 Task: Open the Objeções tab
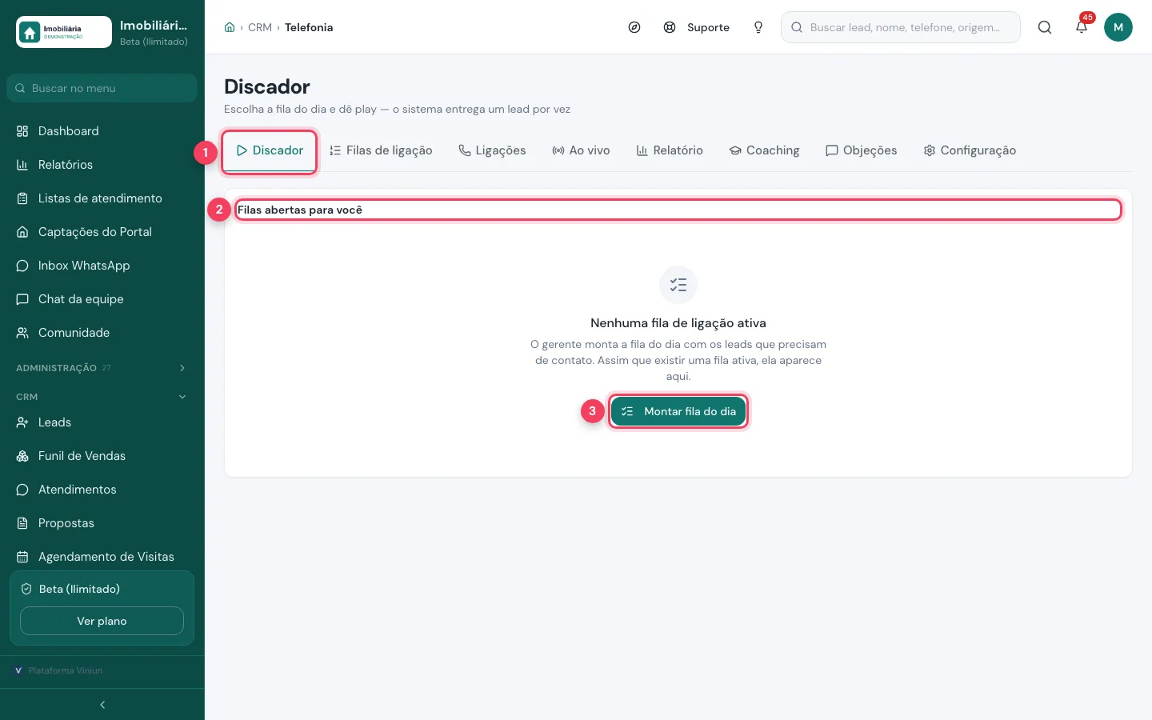tap(861, 150)
